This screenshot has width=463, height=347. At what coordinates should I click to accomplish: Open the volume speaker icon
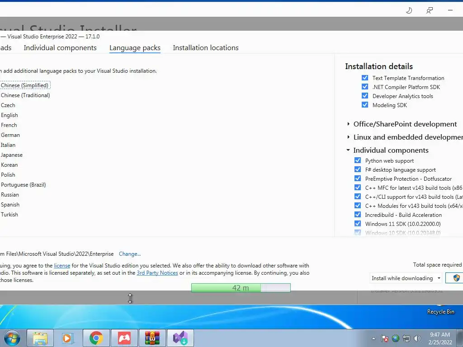[x=417, y=338]
